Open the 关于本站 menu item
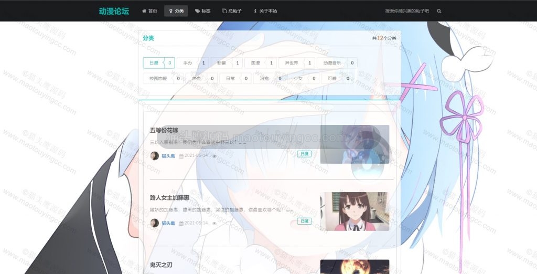 click(x=265, y=11)
